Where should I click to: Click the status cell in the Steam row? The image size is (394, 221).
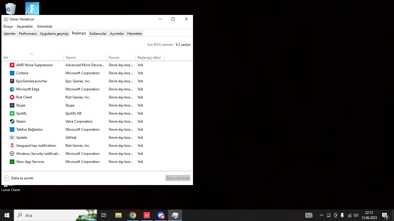click(x=121, y=121)
